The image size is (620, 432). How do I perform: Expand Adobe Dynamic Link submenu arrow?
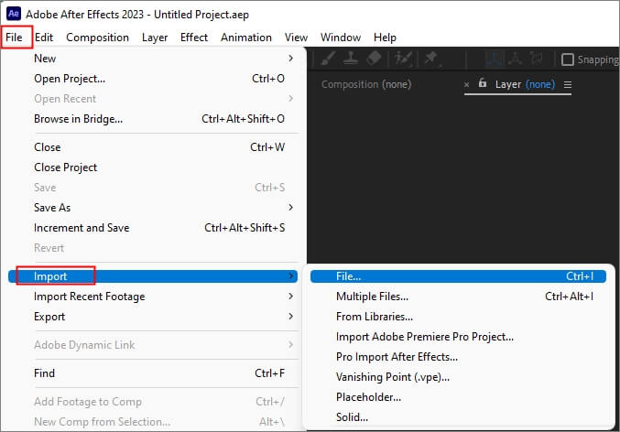pyautogui.click(x=290, y=345)
